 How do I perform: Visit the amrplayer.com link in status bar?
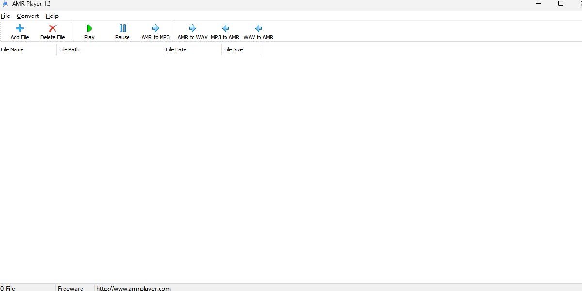point(133,288)
